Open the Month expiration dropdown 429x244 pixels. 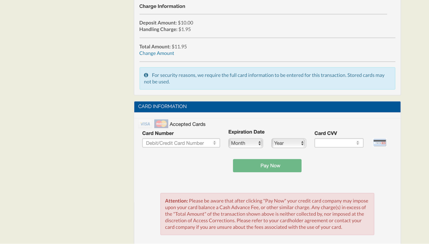coord(245,143)
